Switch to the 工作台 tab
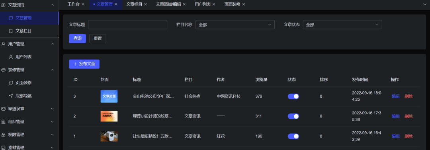This screenshot has width=430, height=150. 74,4
